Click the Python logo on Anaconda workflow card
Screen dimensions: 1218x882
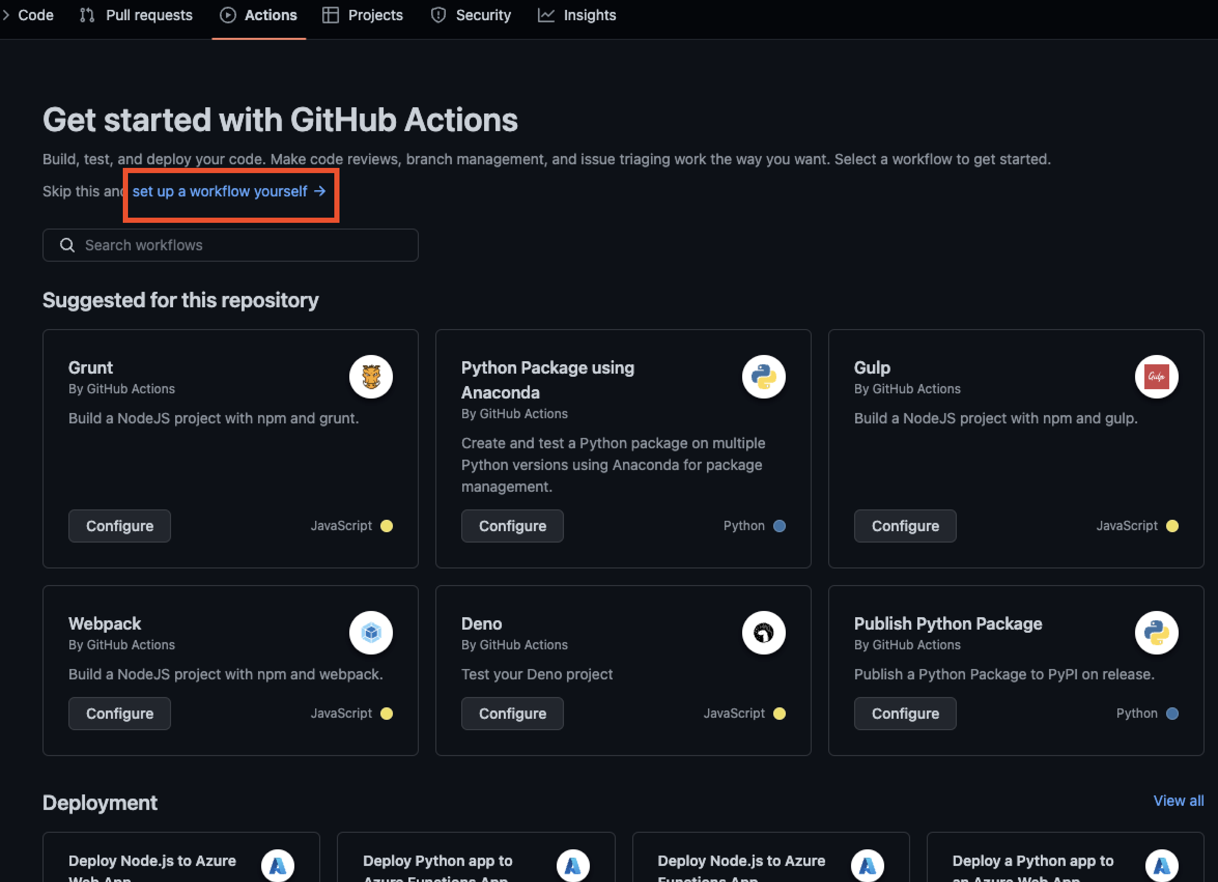coord(763,377)
